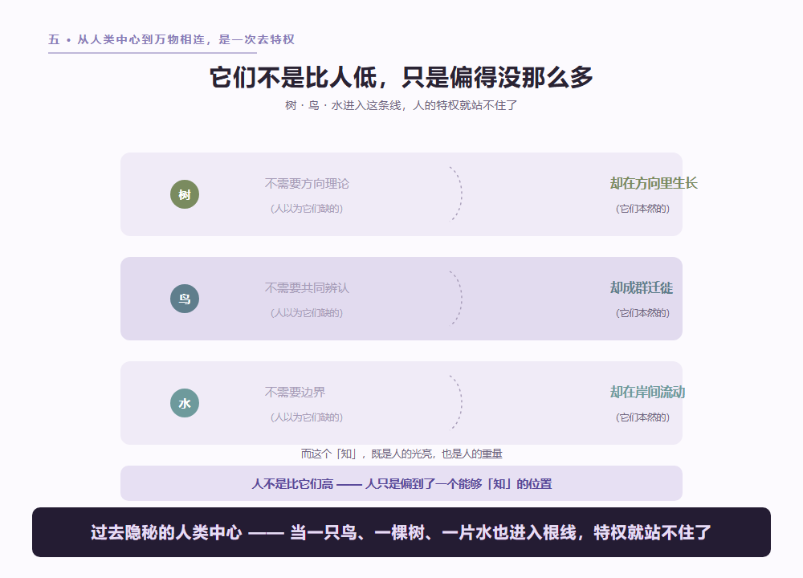Click the green 树 circle badge
Screen dimensions: 803x578
click(185, 194)
